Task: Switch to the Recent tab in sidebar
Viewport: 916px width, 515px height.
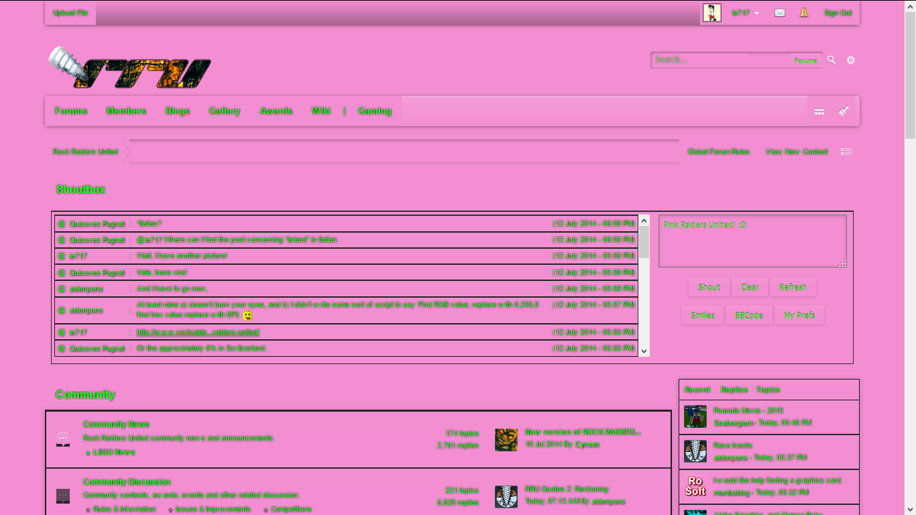Action: pyautogui.click(x=697, y=390)
